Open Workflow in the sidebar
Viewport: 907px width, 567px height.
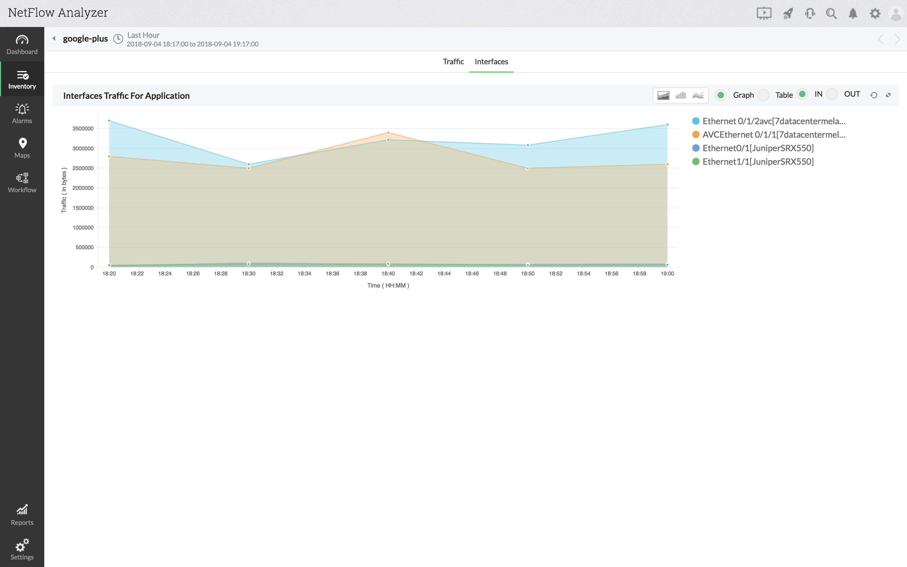pos(22,183)
